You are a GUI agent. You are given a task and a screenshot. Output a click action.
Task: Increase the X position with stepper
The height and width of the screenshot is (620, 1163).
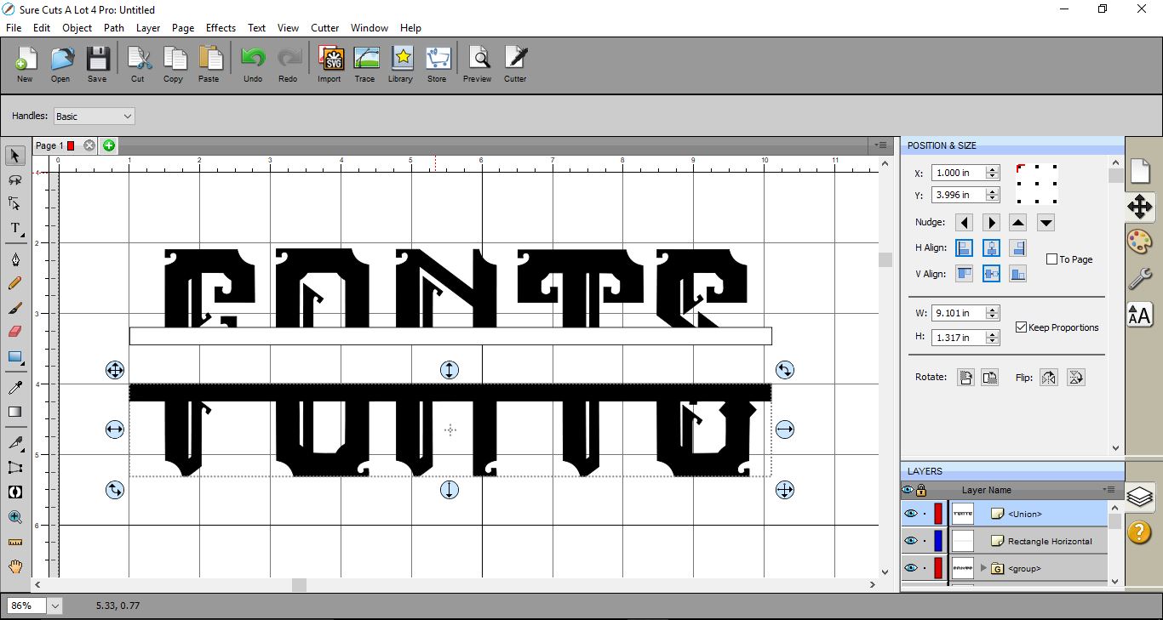click(992, 169)
